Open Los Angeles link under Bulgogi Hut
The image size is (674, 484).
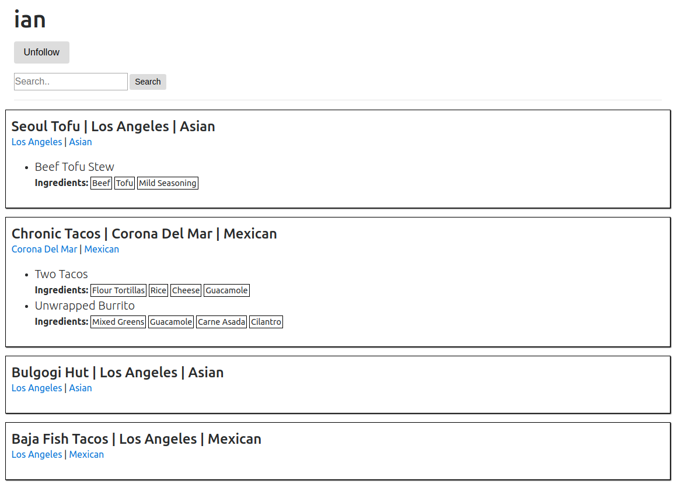pyautogui.click(x=37, y=388)
